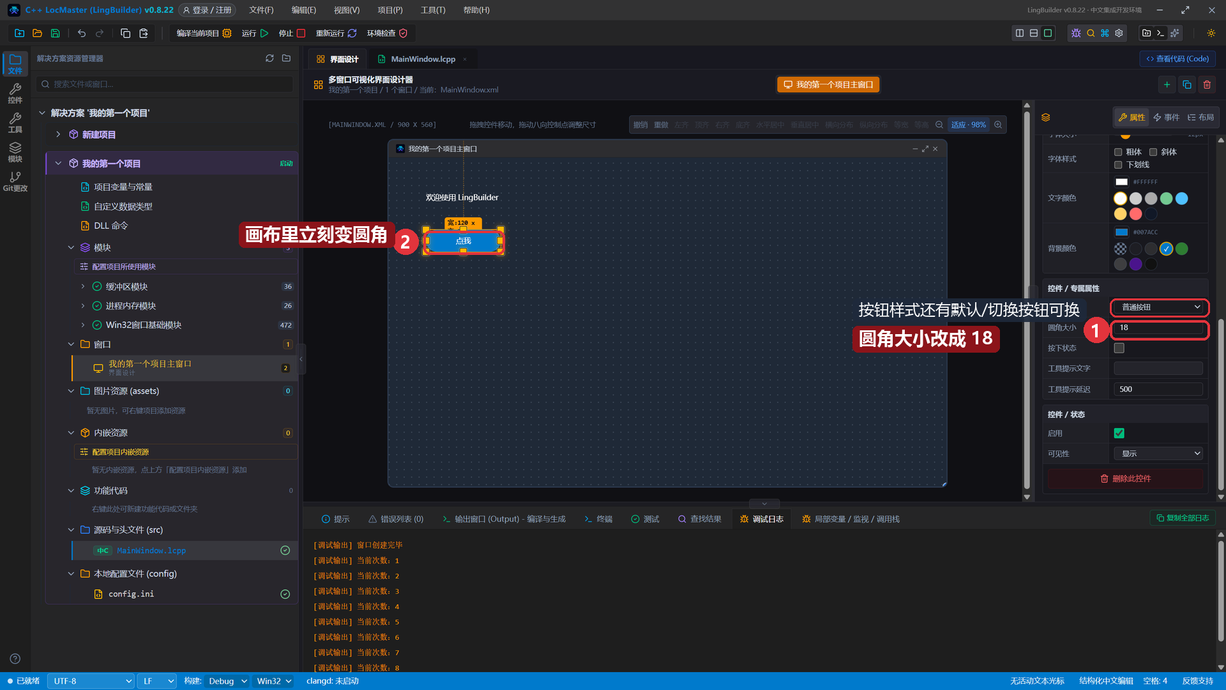Collapse the 图片资源 (assets) folder
This screenshot has height=690, width=1226.
(x=71, y=391)
